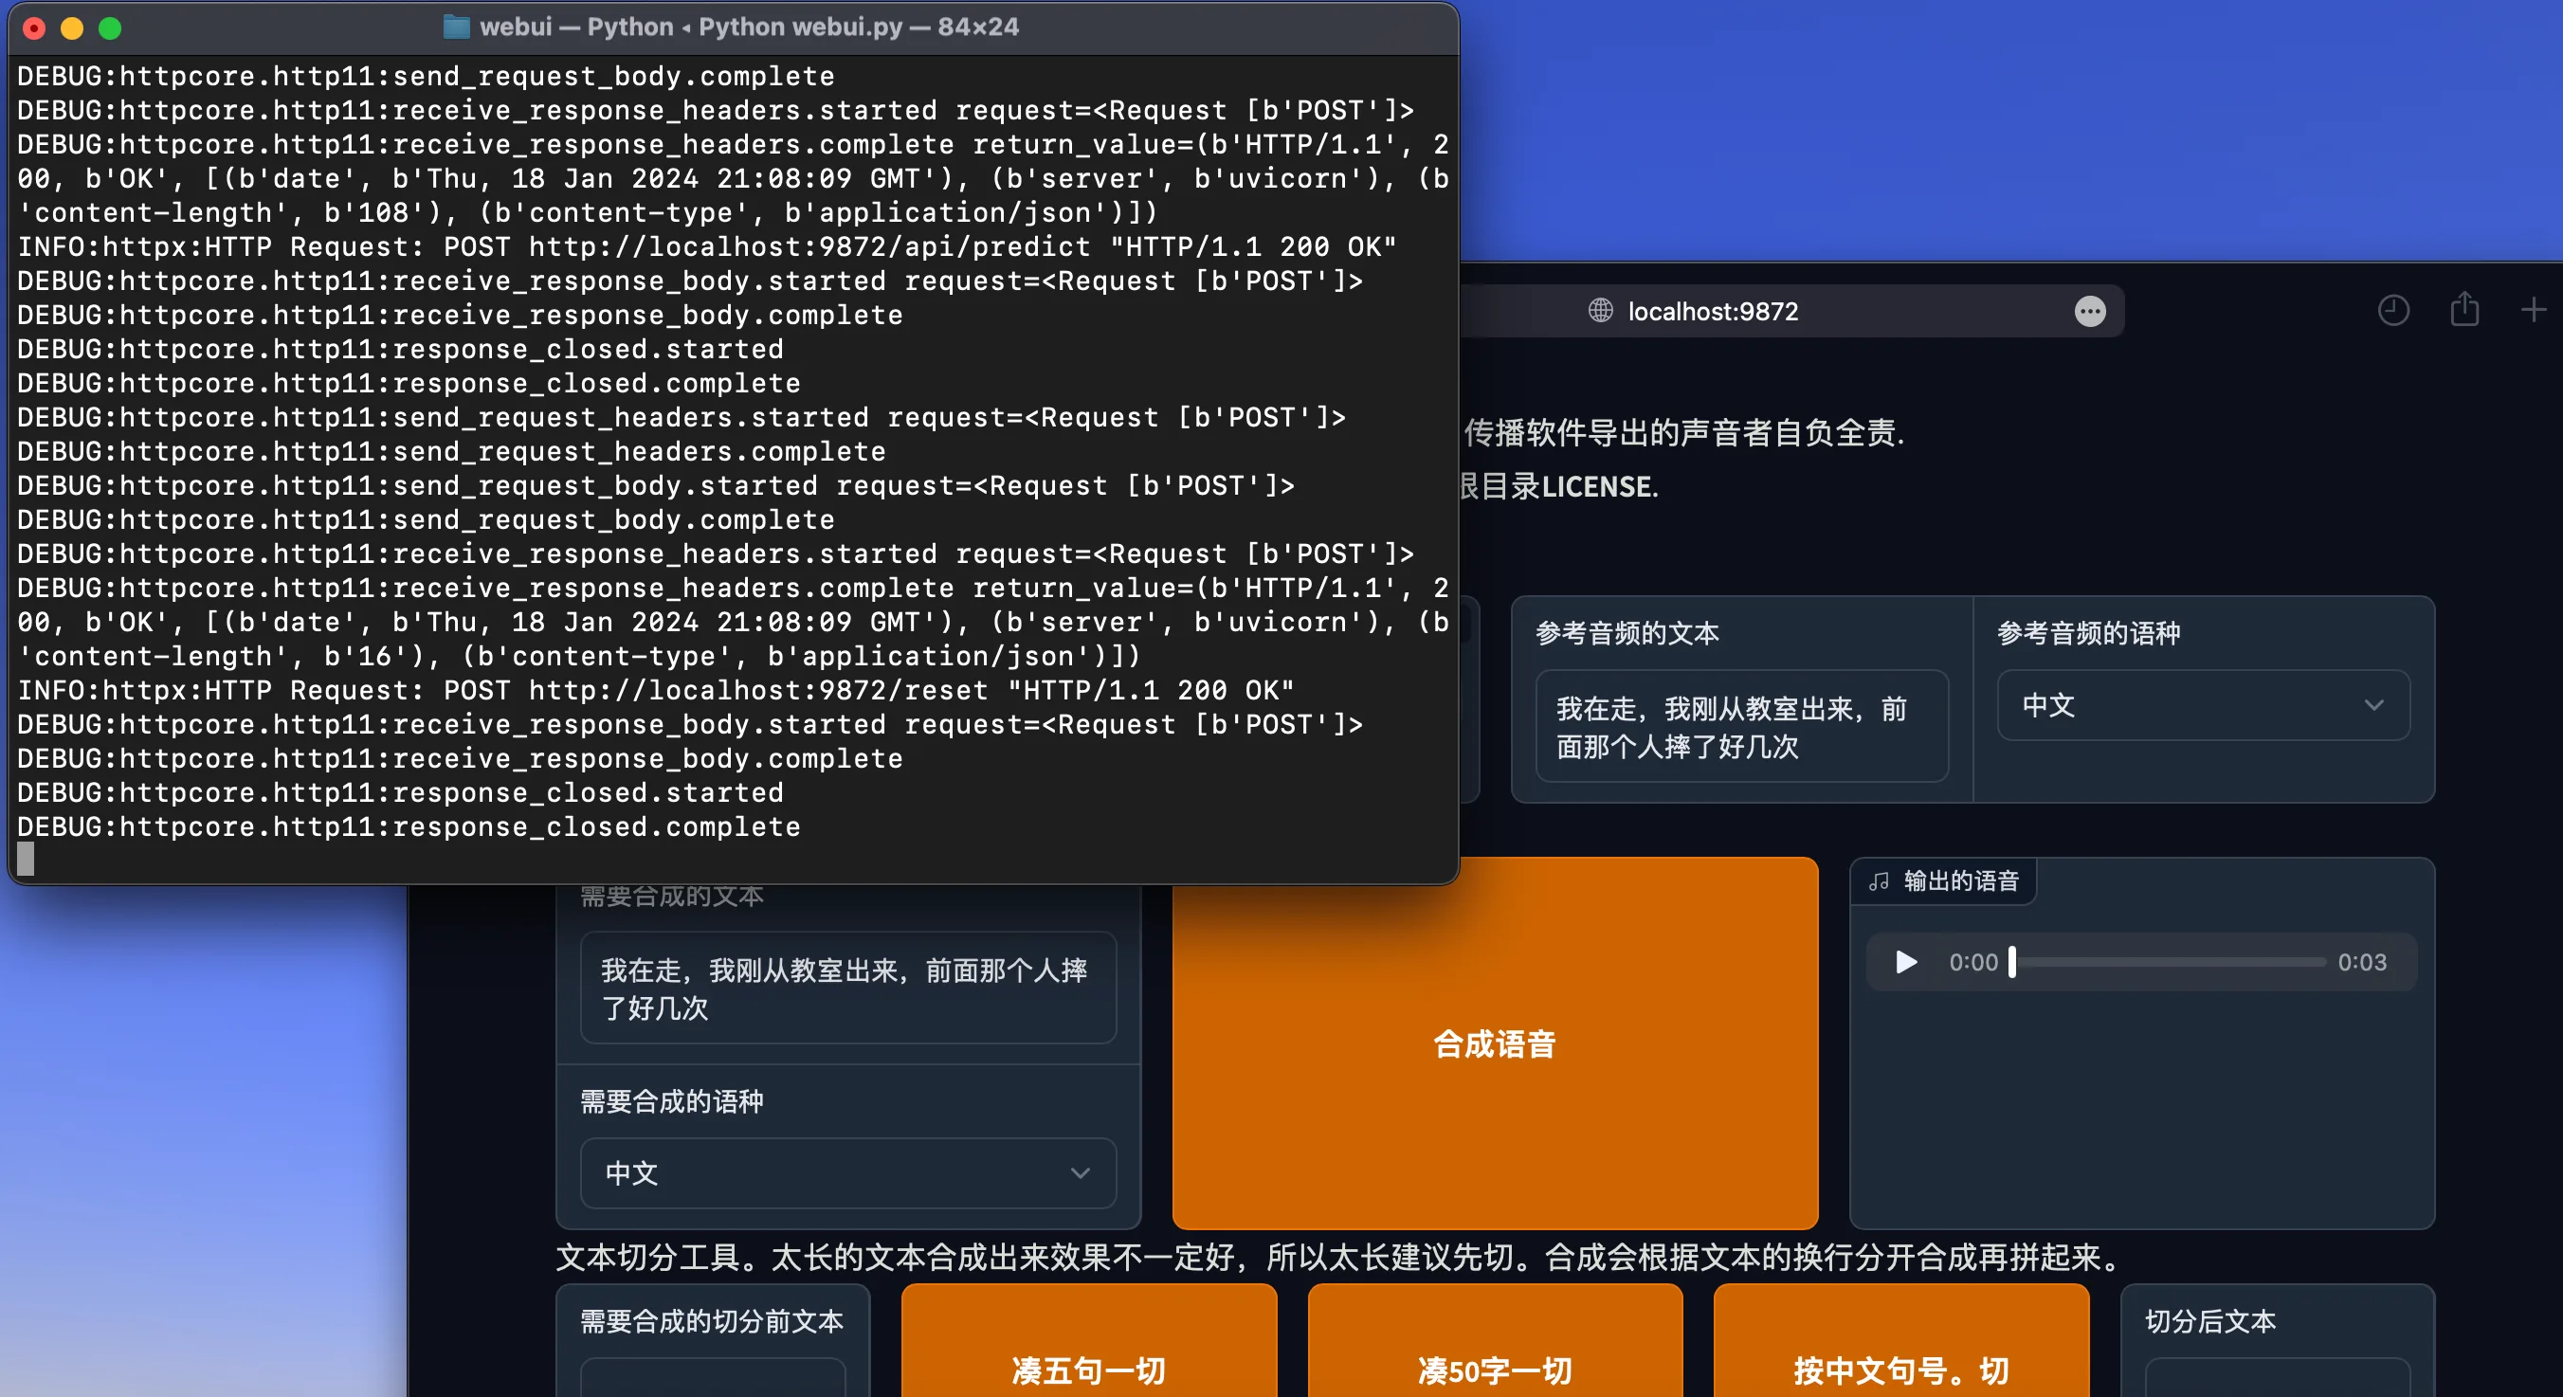Viewport: 2563px width, 1397px height.
Task: Expand the synthesis language dropdown
Action: tap(847, 1173)
